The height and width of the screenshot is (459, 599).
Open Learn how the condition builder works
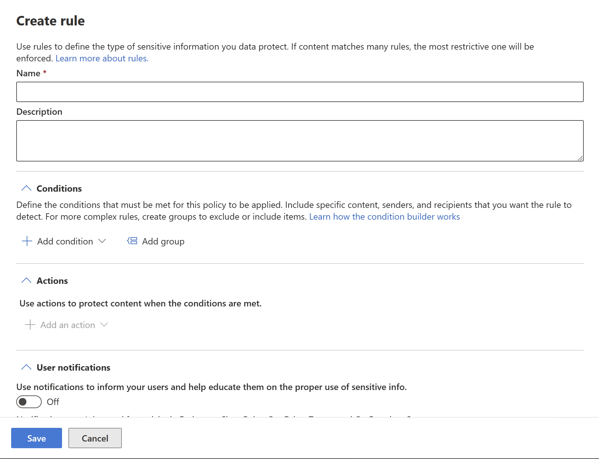coord(384,216)
